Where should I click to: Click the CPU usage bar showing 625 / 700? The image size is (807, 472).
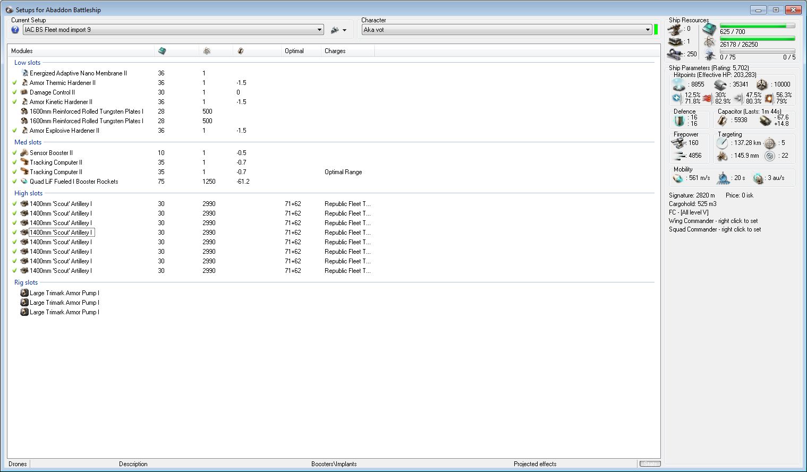757,25
